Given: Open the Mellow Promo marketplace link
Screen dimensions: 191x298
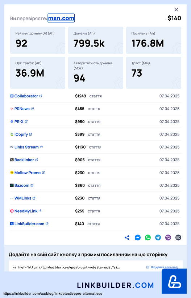Looking at the screenshot, I should tap(28, 173).
